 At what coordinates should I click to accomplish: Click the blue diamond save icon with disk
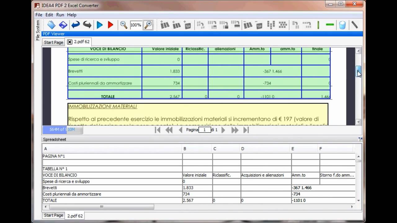click(x=63, y=25)
